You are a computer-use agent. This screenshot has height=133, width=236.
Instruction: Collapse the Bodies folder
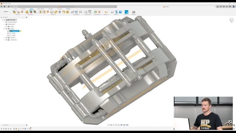[4, 29]
